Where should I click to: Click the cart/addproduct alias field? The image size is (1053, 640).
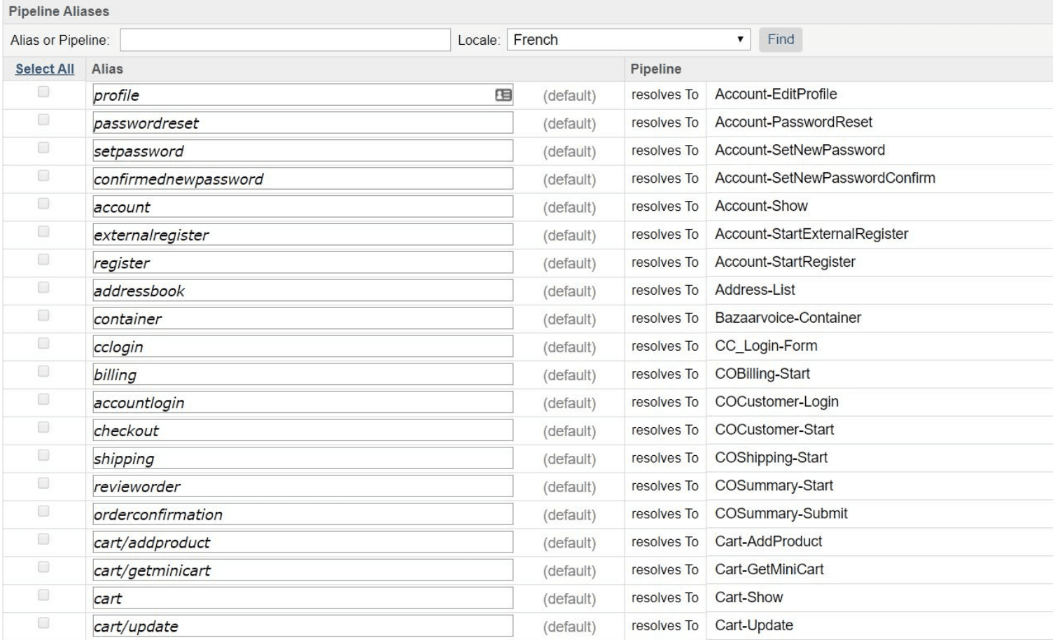(302, 543)
